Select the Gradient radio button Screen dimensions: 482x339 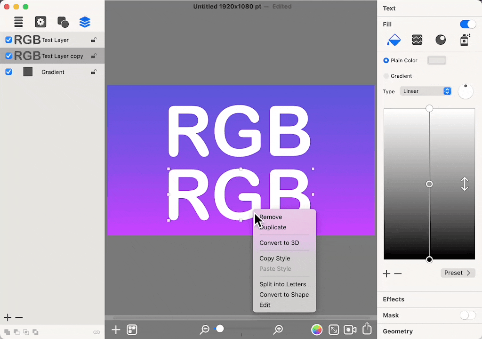386,76
